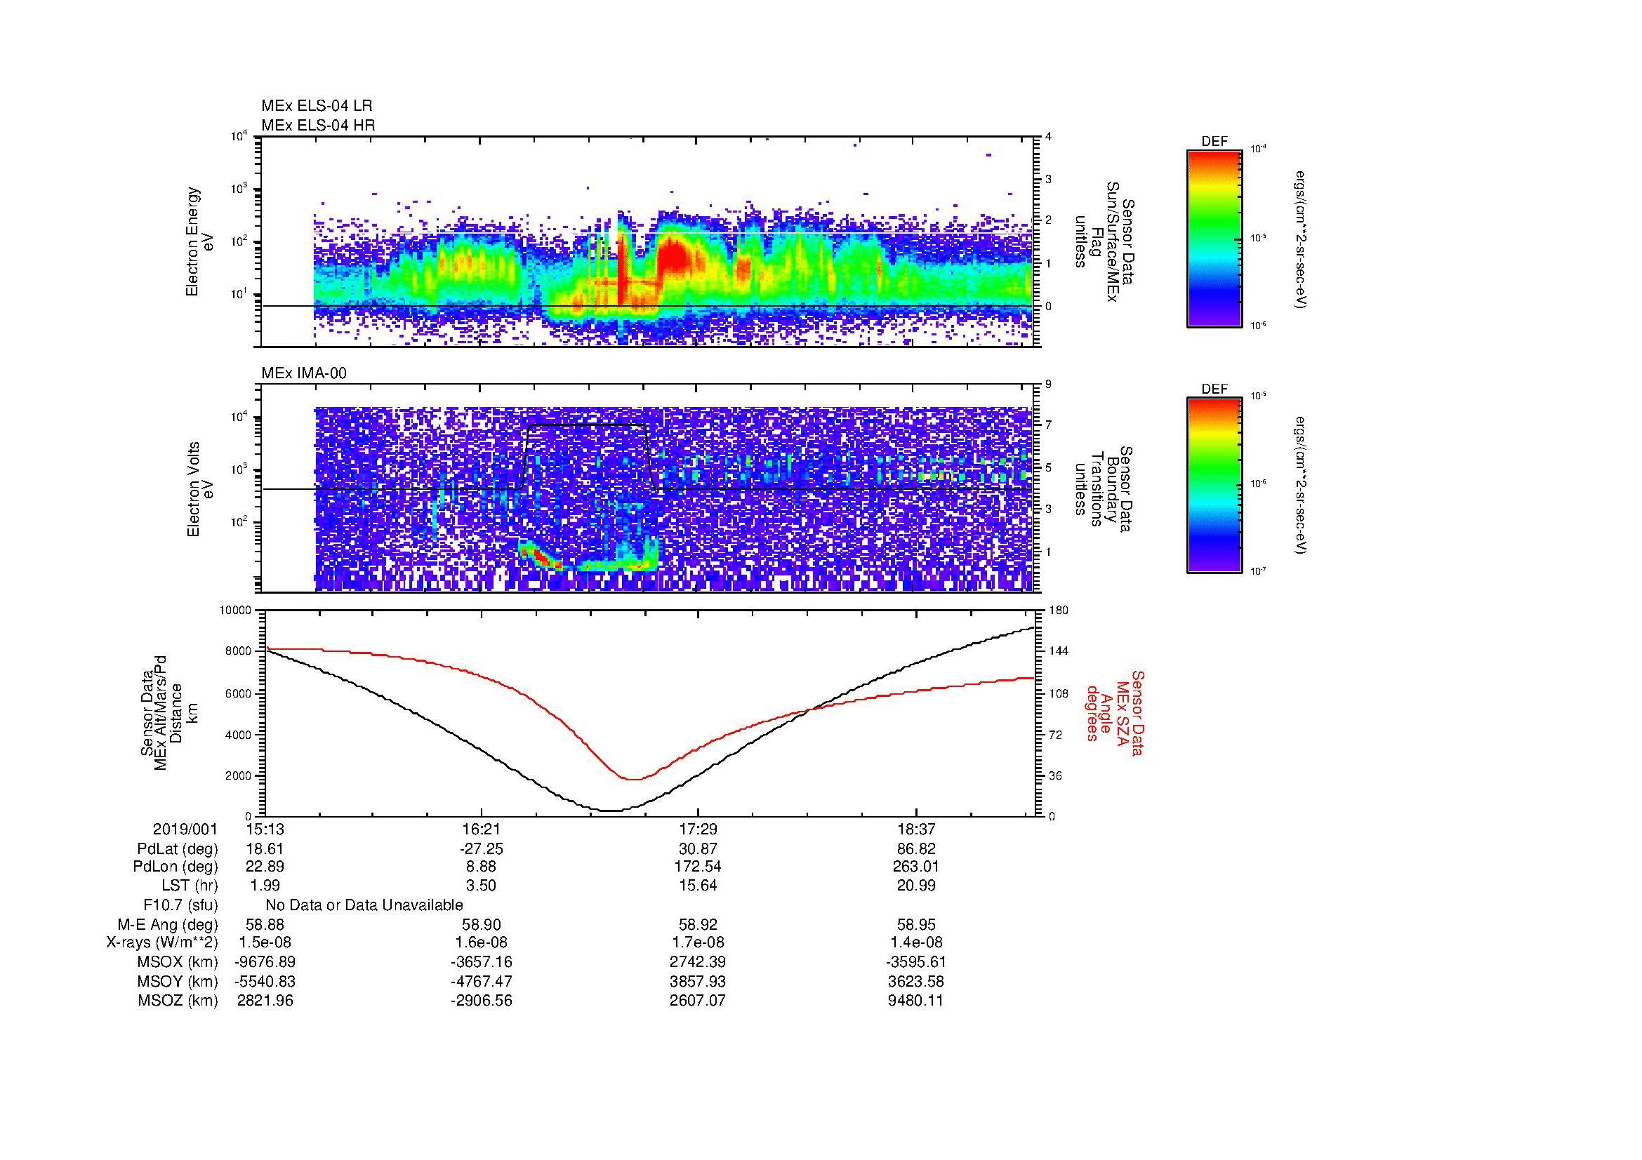
Task: Click PdLat value 30.87
Action: (x=698, y=849)
